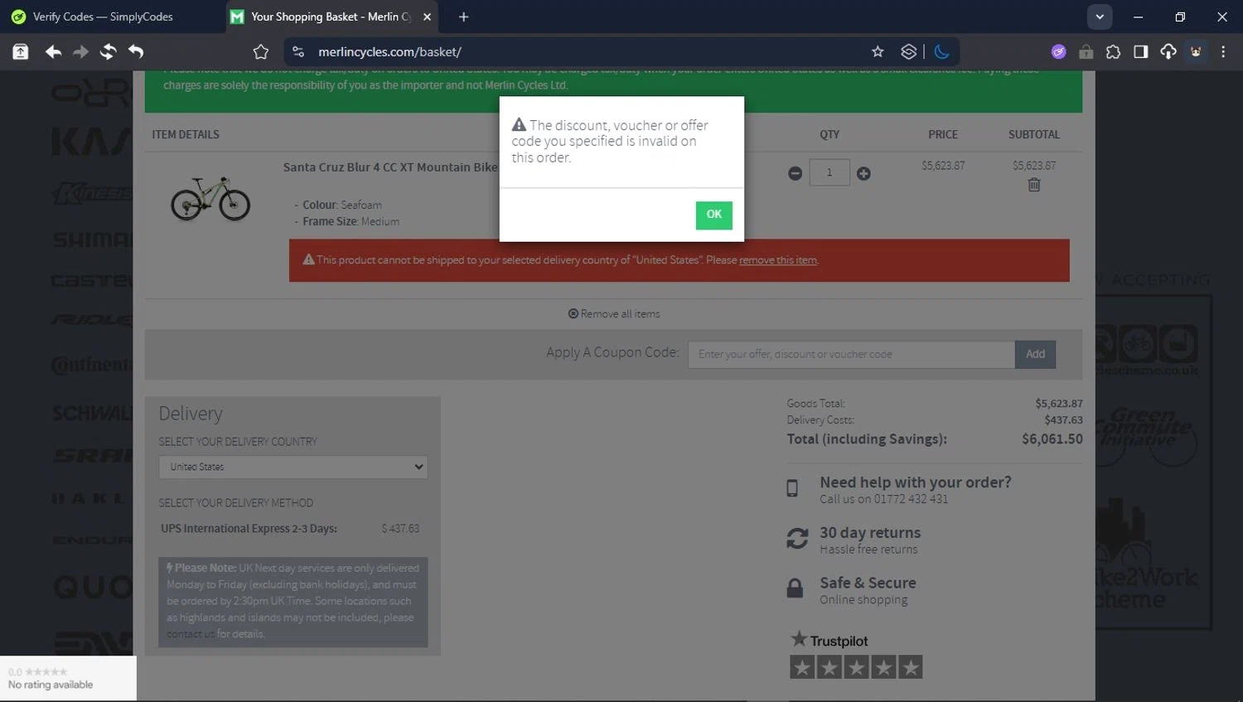Click OK in the invalid code dialog

tap(713, 215)
